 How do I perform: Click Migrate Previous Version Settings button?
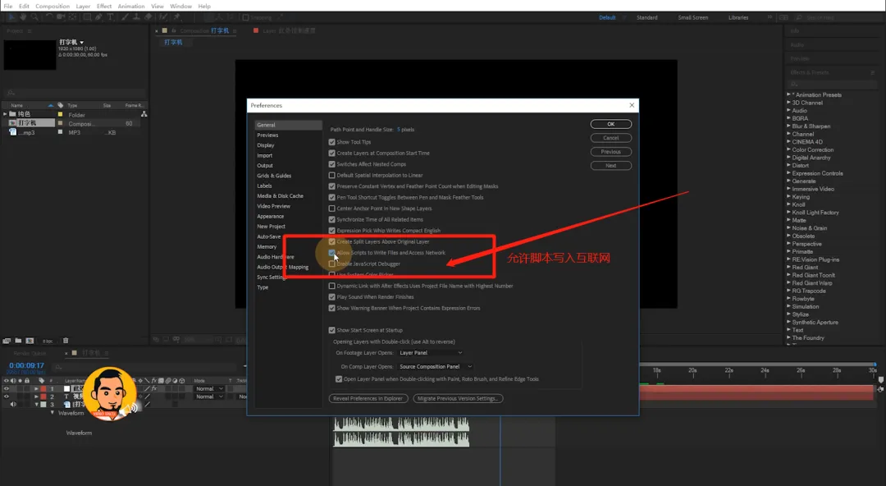(458, 398)
